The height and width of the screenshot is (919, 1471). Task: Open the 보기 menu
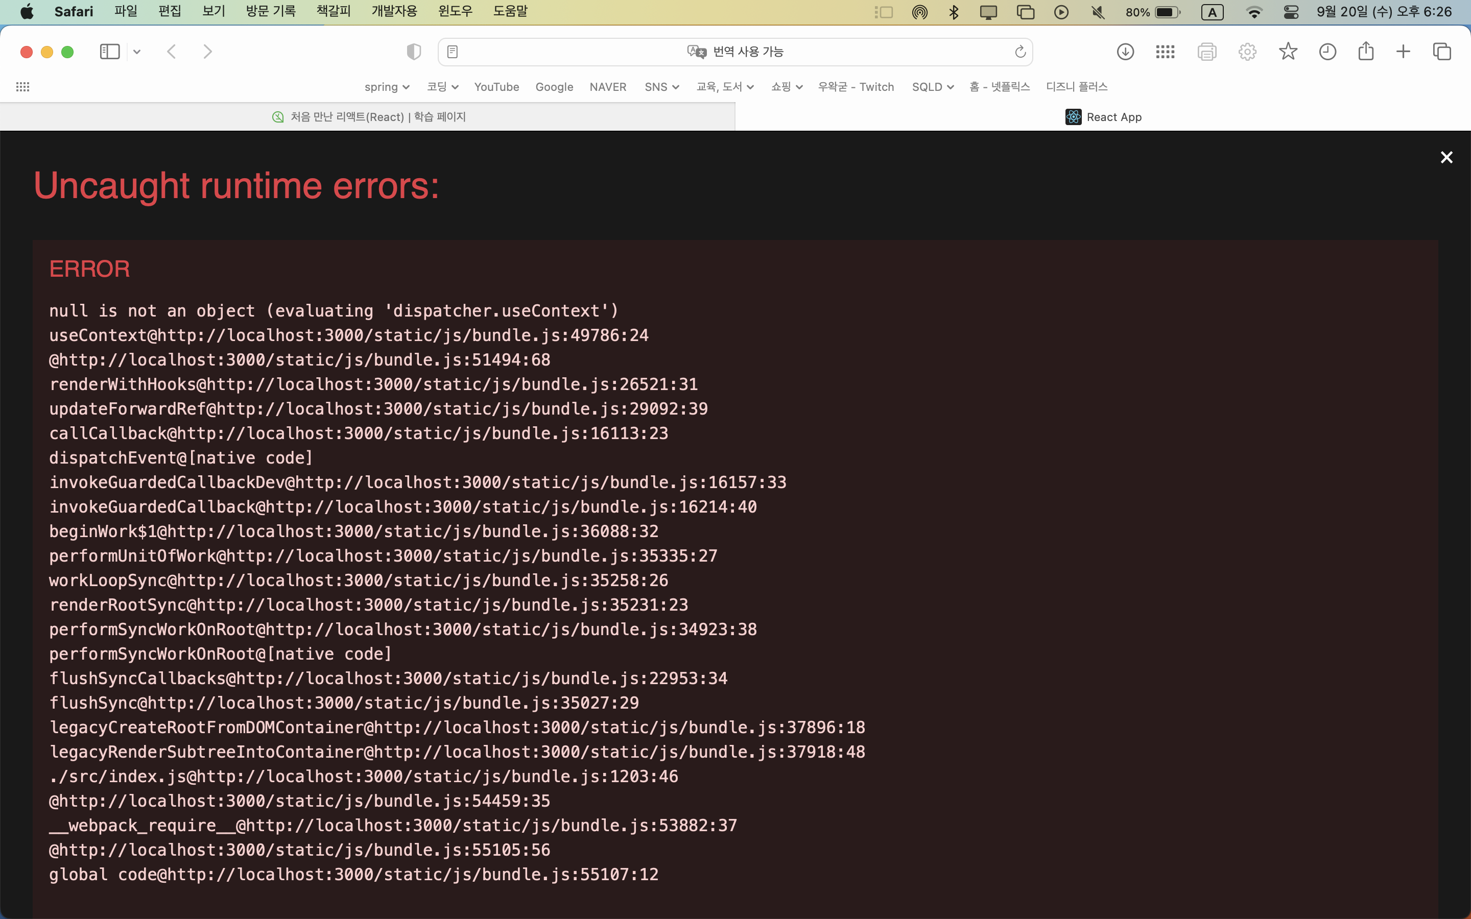[x=213, y=12]
